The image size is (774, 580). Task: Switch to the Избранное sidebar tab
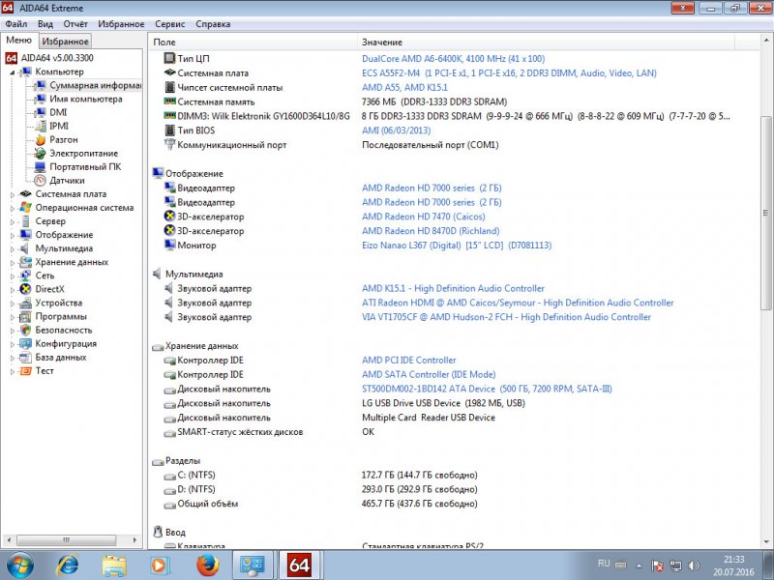pos(66,42)
